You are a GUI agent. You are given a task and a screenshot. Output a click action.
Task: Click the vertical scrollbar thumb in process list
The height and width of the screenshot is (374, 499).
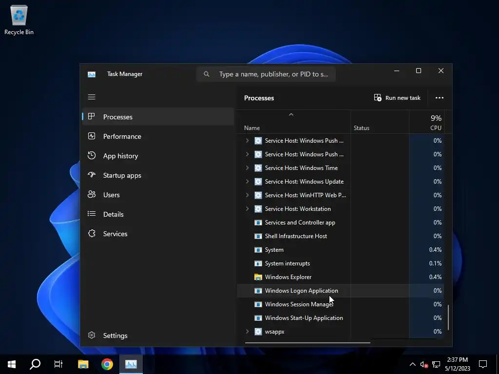448,318
